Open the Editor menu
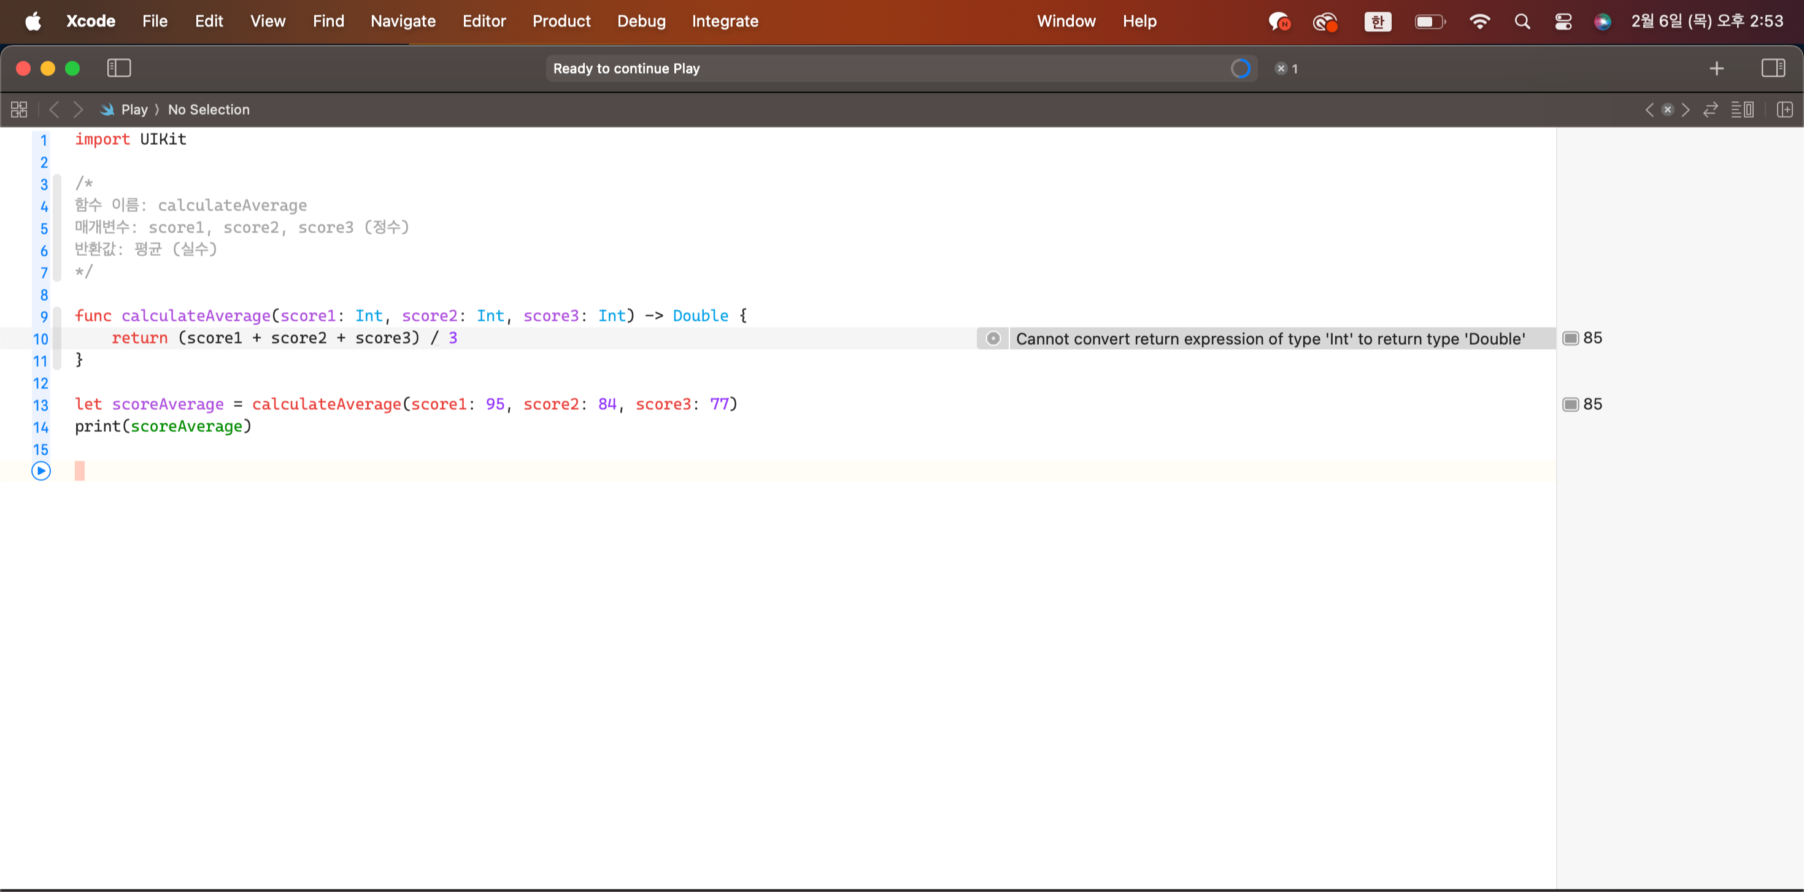 tap(484, 21)
